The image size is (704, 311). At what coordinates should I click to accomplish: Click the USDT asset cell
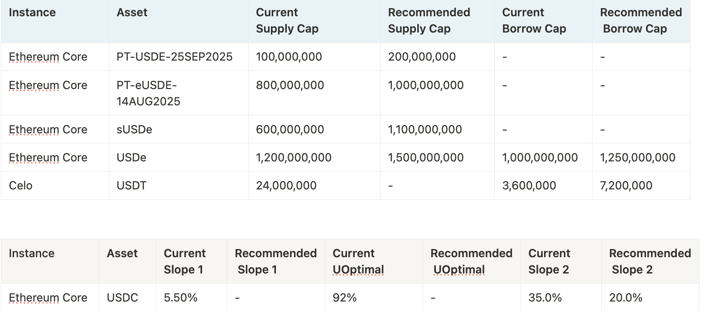(x=131, y=186)
